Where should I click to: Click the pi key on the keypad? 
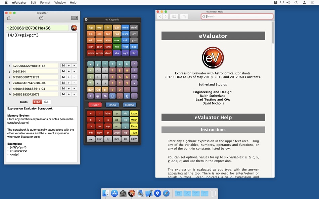pos(105,89)
